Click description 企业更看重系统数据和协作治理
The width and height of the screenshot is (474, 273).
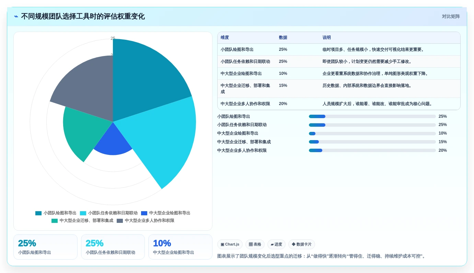point(376,73)
